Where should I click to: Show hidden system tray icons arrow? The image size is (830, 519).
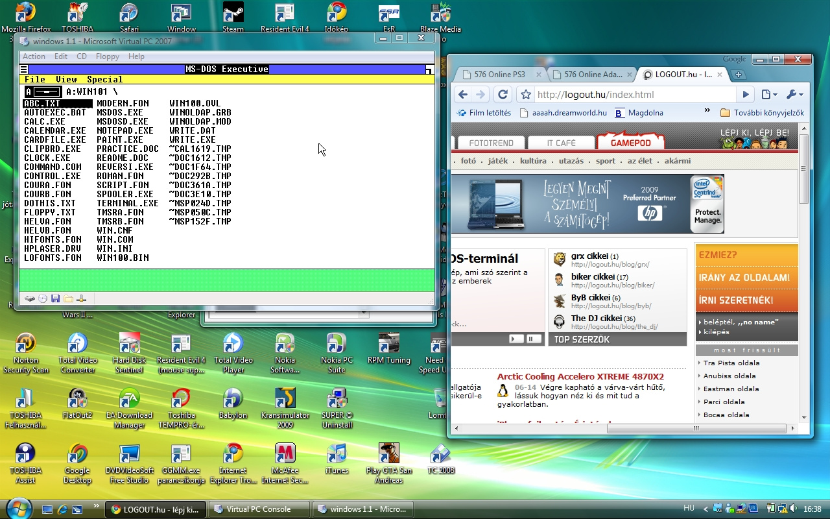[705, 509]
